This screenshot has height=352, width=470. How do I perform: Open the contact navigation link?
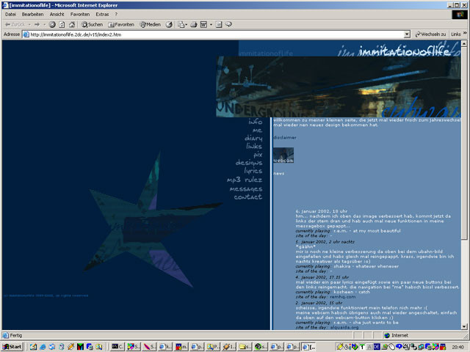(x=248, y=197)
